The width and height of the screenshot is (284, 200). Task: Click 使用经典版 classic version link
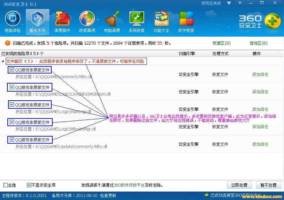[211, 3]
